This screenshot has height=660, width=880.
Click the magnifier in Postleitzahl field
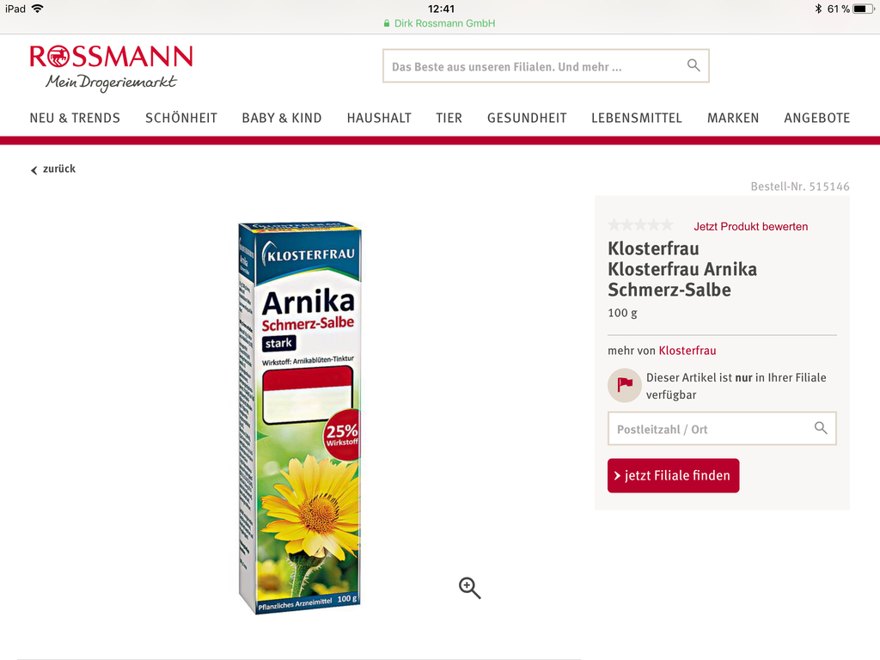point(821,428)
